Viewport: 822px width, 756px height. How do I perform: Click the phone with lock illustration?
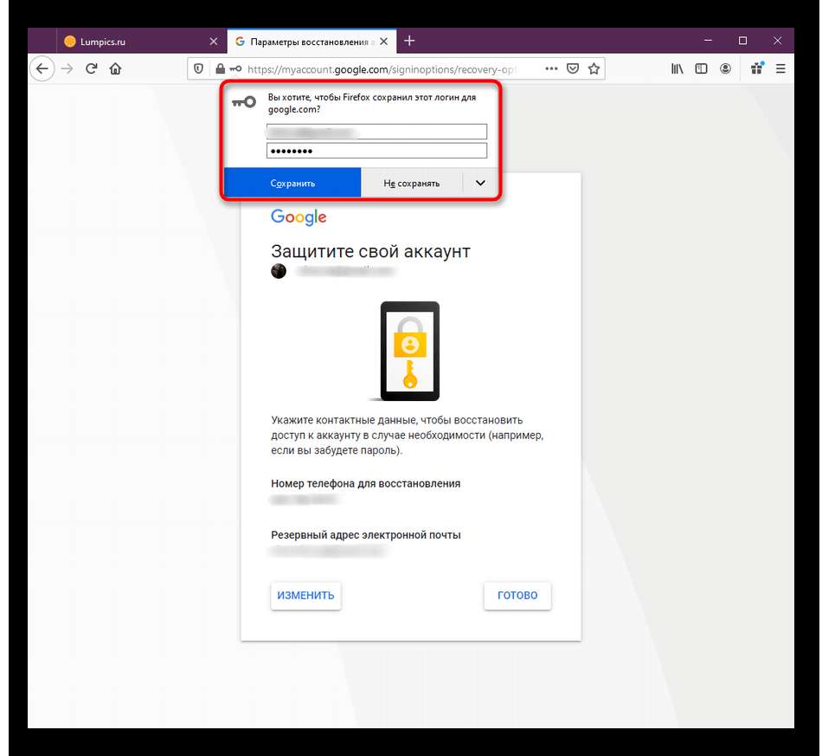[409, 351]
